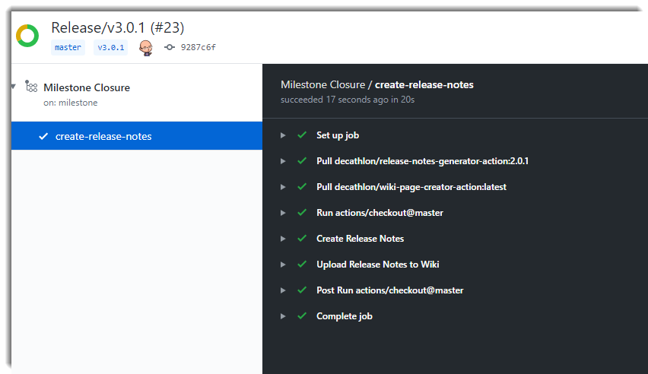Expand the Post Run actions/checkout@master step
Image resolution: width=648 pixels, height=374 pixels.
click(x=283, y=290)
